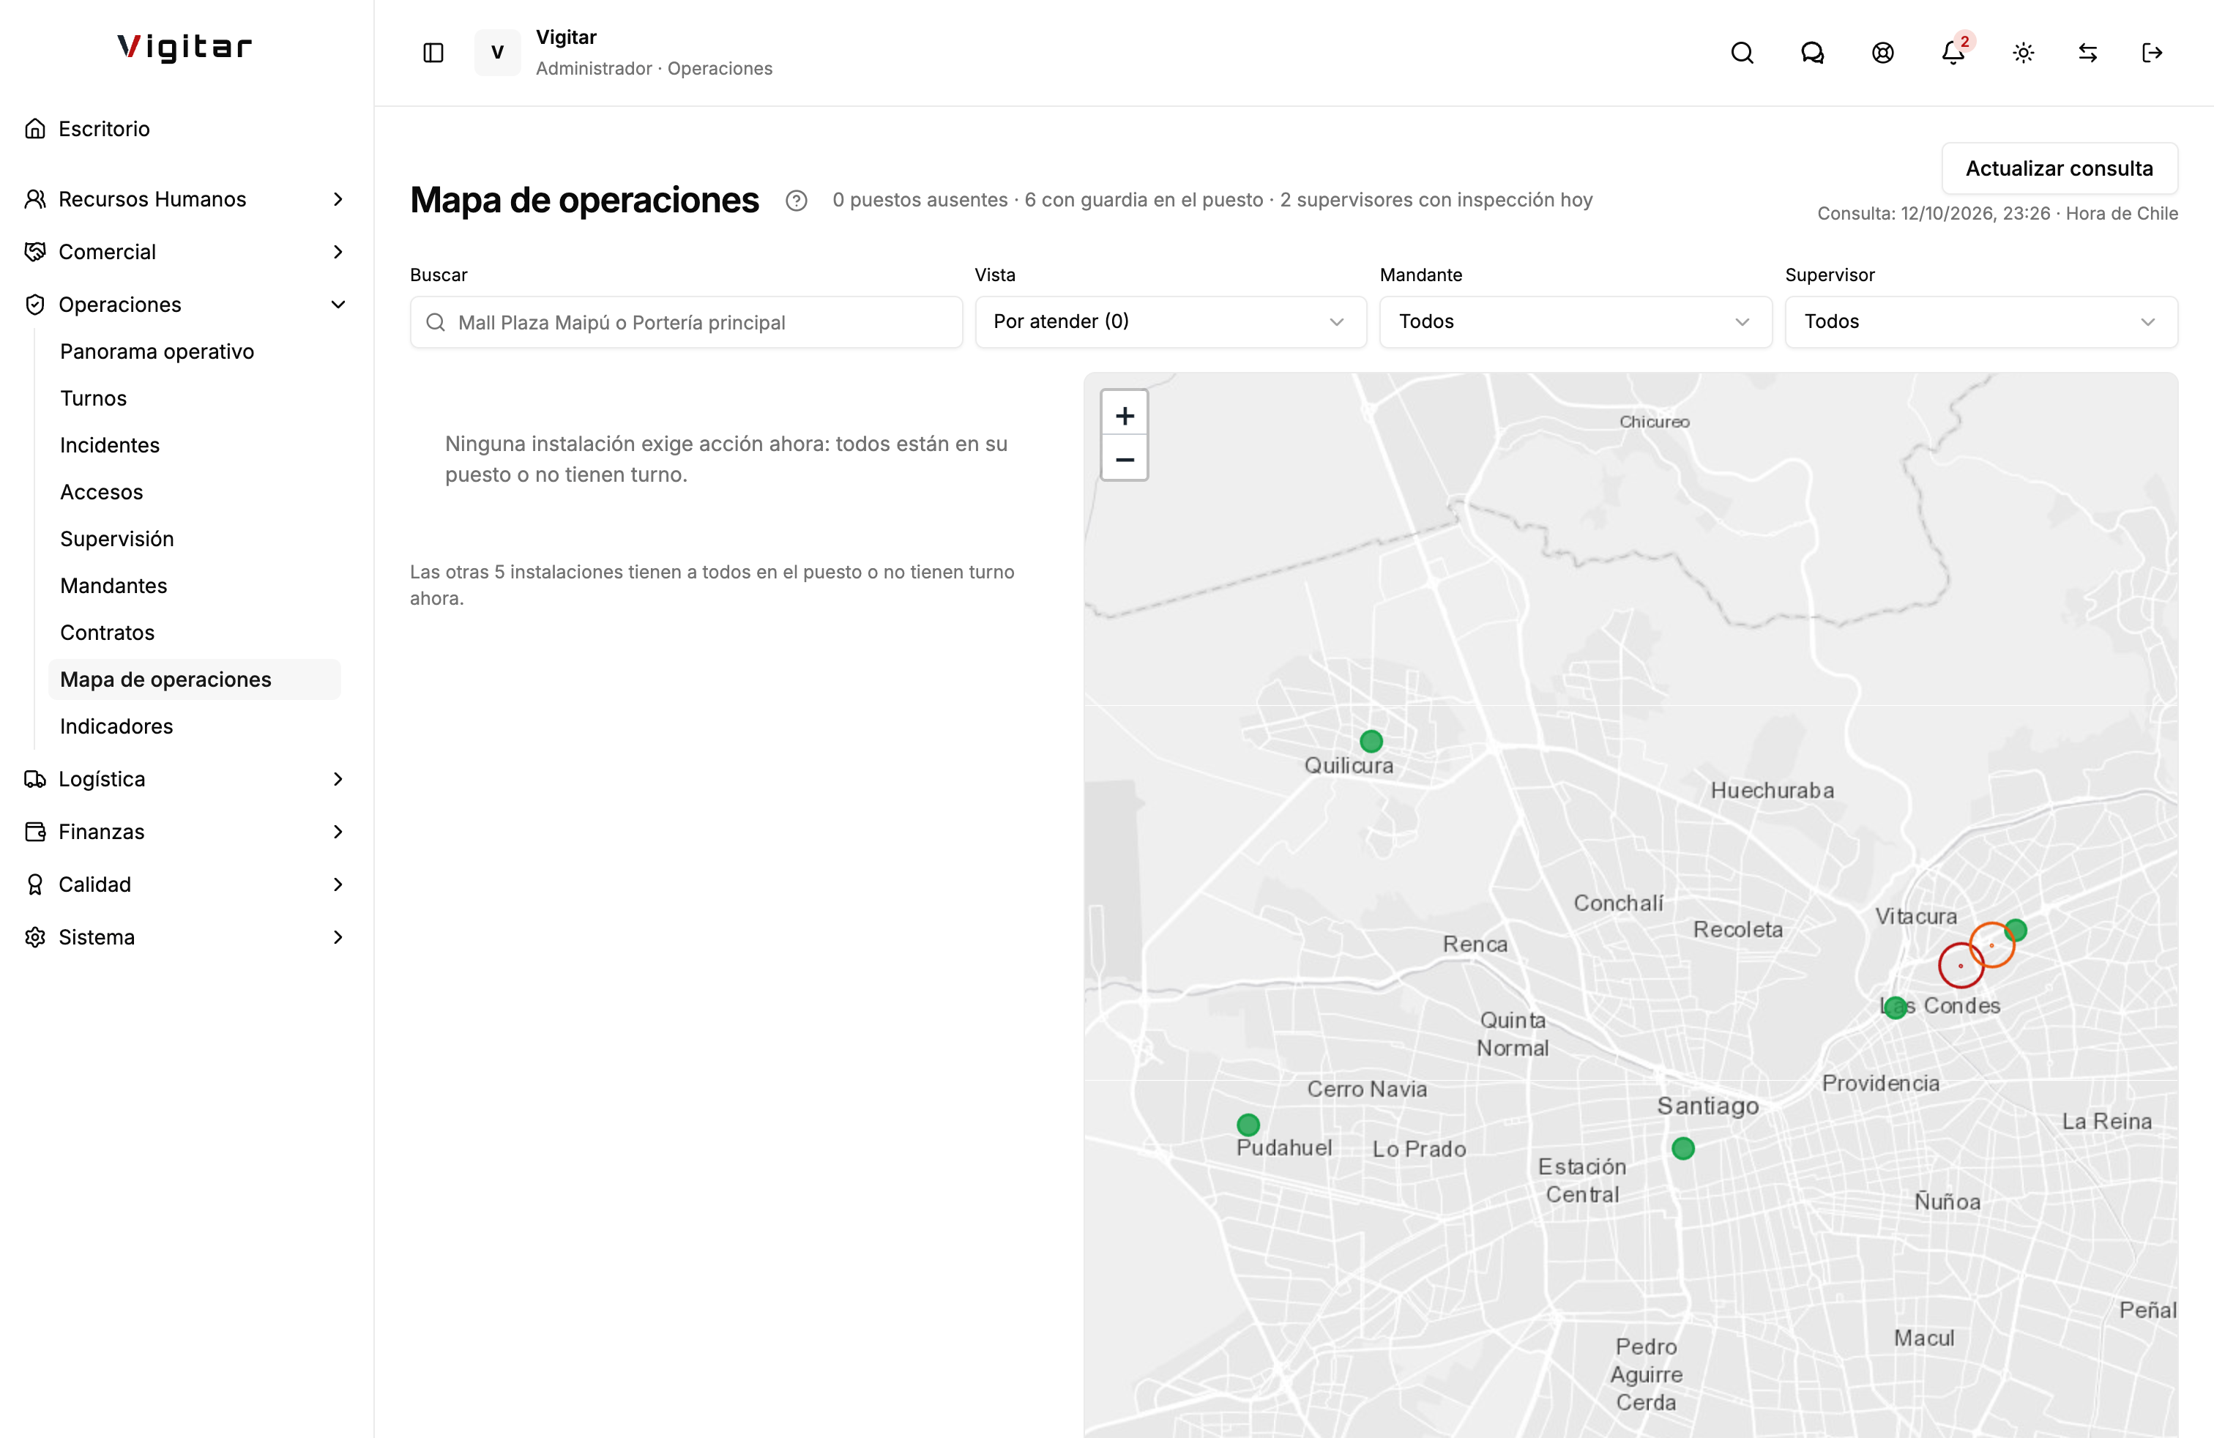Open the Indicadores page
This screenshot has height=1438, width=2214.
point(195,726)
